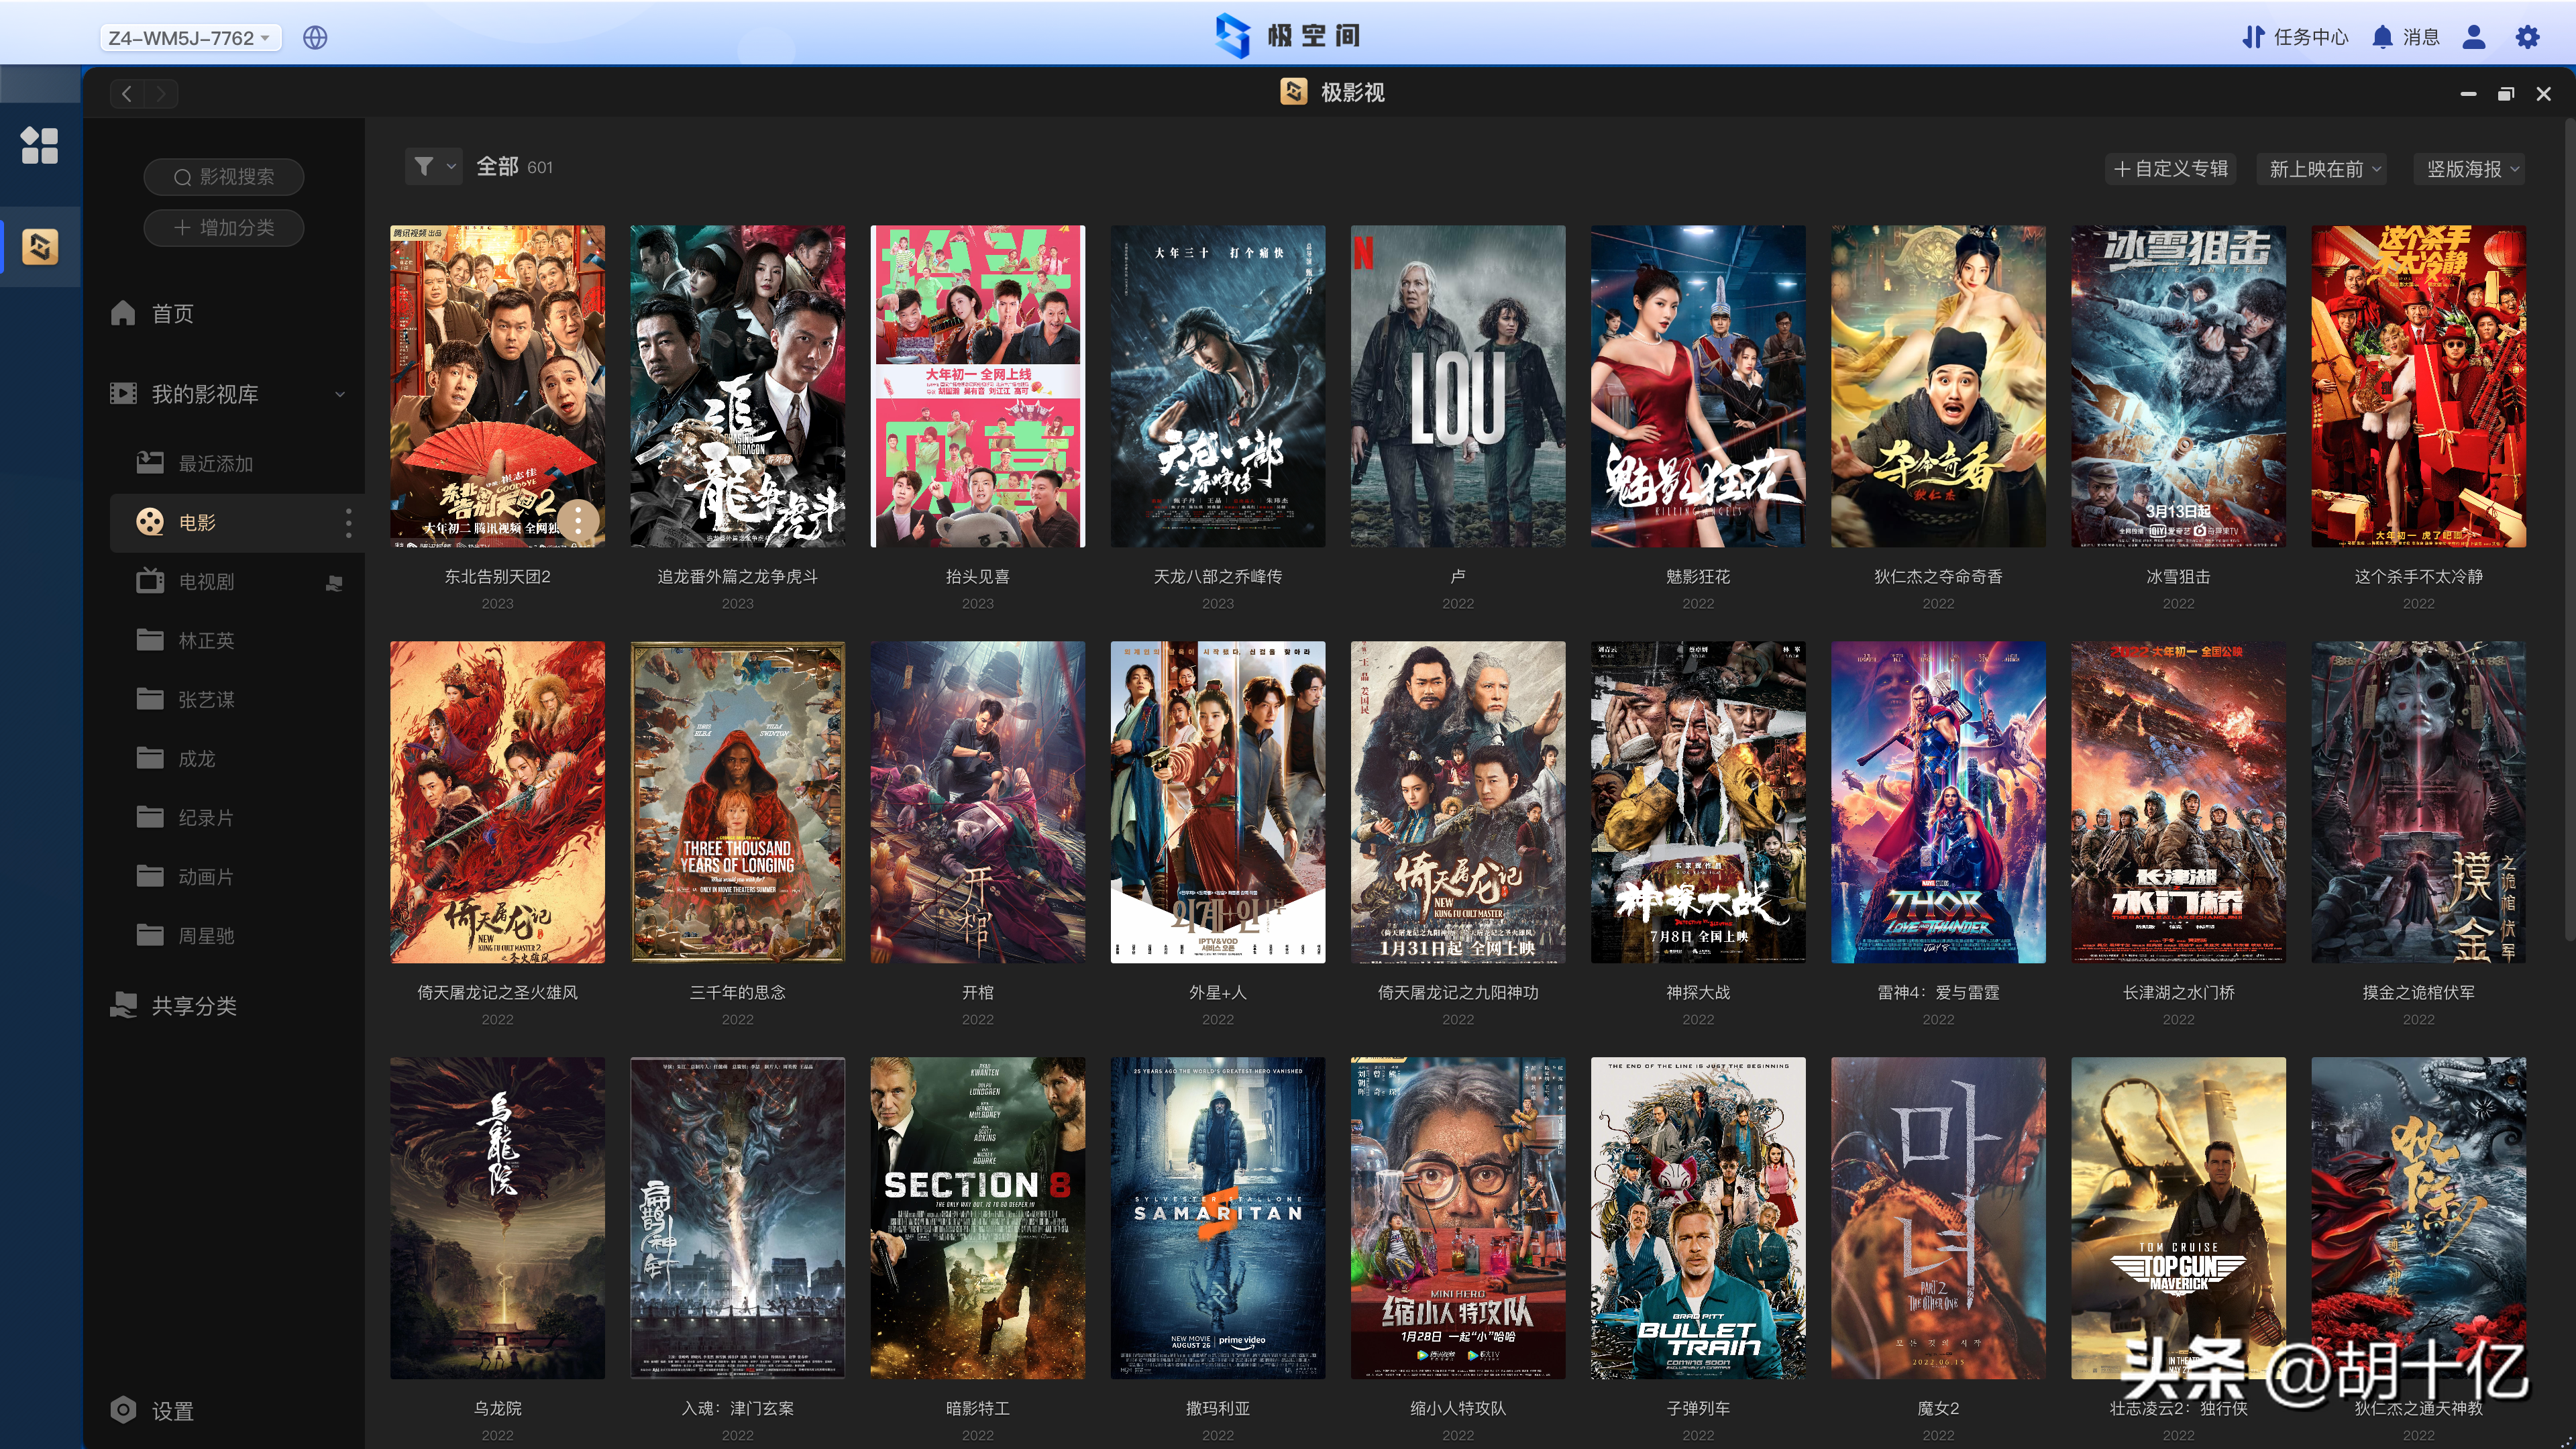
Task: Open 最近添加 recently added
Action: pos(196,464)
